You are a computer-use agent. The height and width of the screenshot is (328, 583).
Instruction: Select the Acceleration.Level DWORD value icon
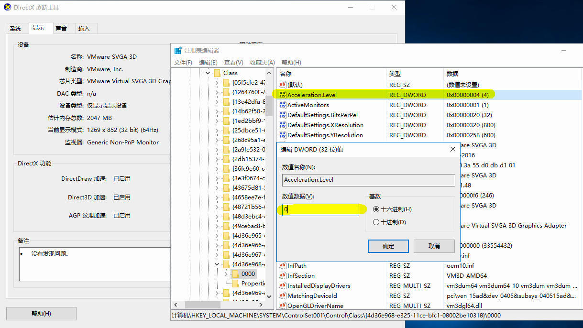pos(283,95)
